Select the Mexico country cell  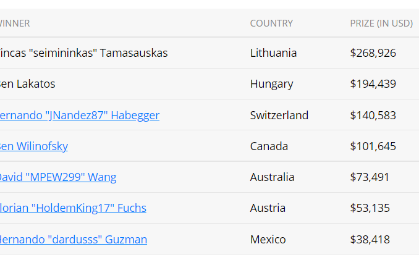[268, 239]
